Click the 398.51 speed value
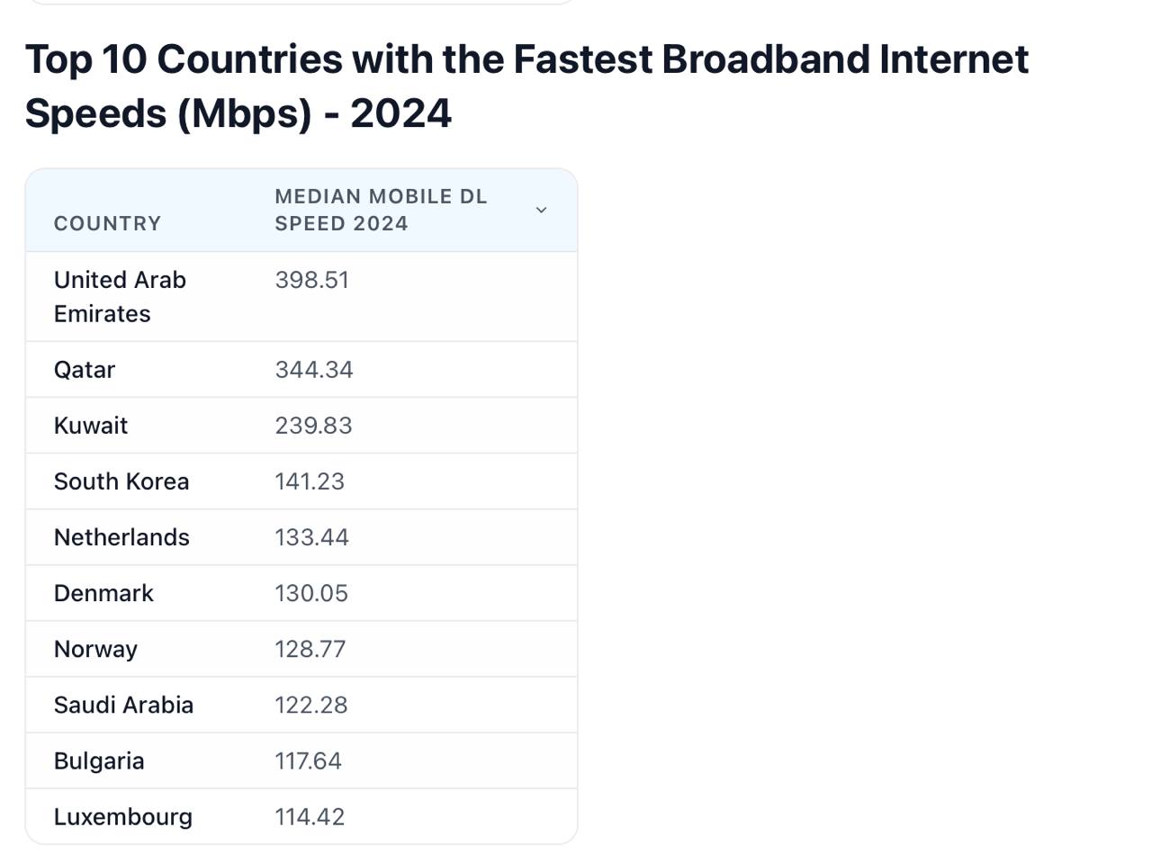This screenshot has height=863, width=1152. point(311,280)
